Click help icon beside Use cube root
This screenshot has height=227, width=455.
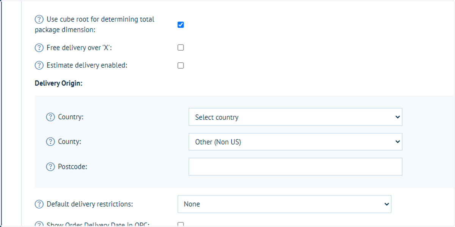[x=39, y=19]
